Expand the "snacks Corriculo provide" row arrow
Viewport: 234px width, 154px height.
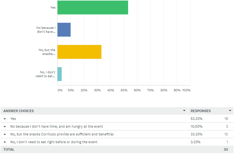5,134
